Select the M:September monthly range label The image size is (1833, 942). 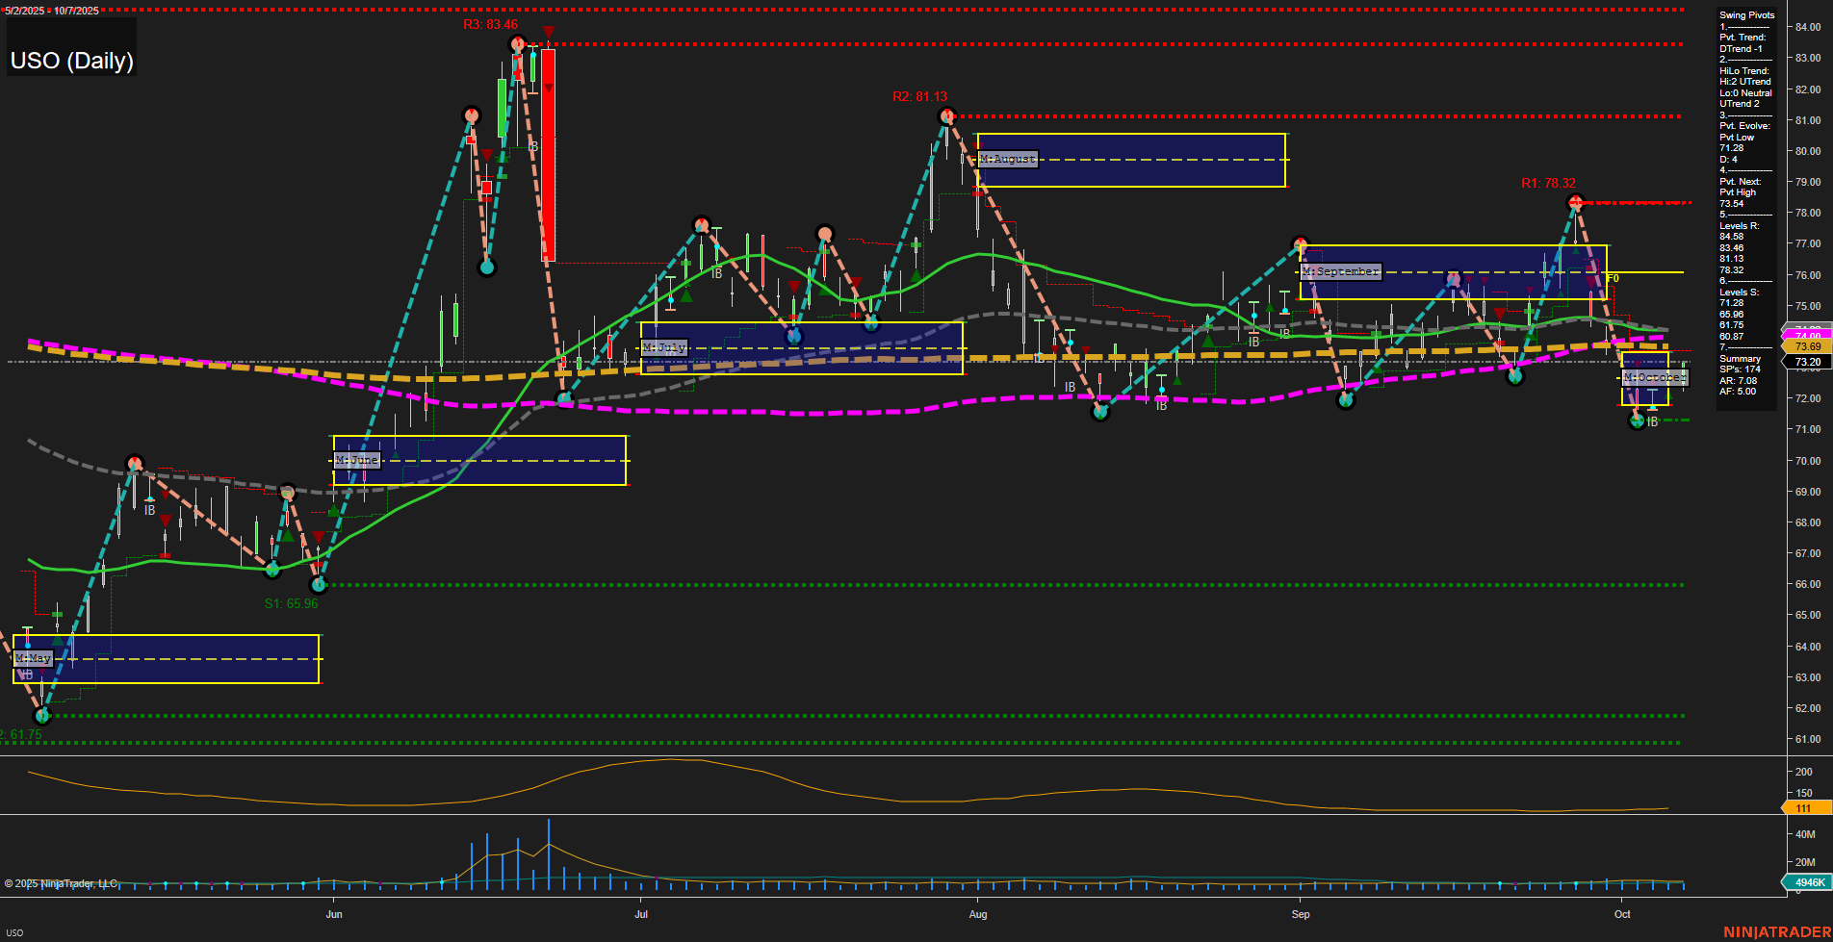click(1340, 272)
